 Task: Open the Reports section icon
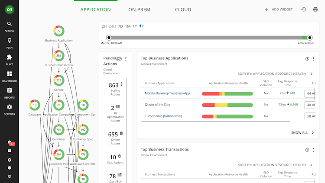(x=9, y=90)
